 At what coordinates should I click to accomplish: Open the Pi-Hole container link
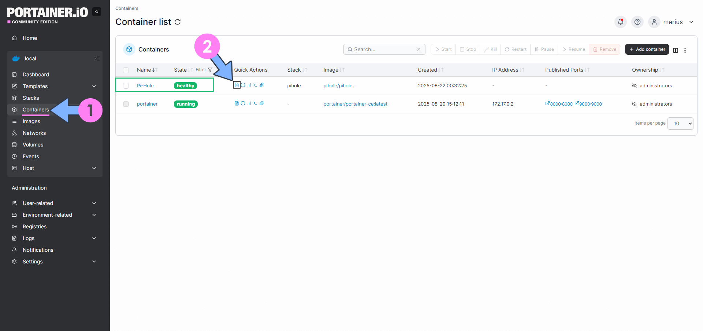(145, 86)
